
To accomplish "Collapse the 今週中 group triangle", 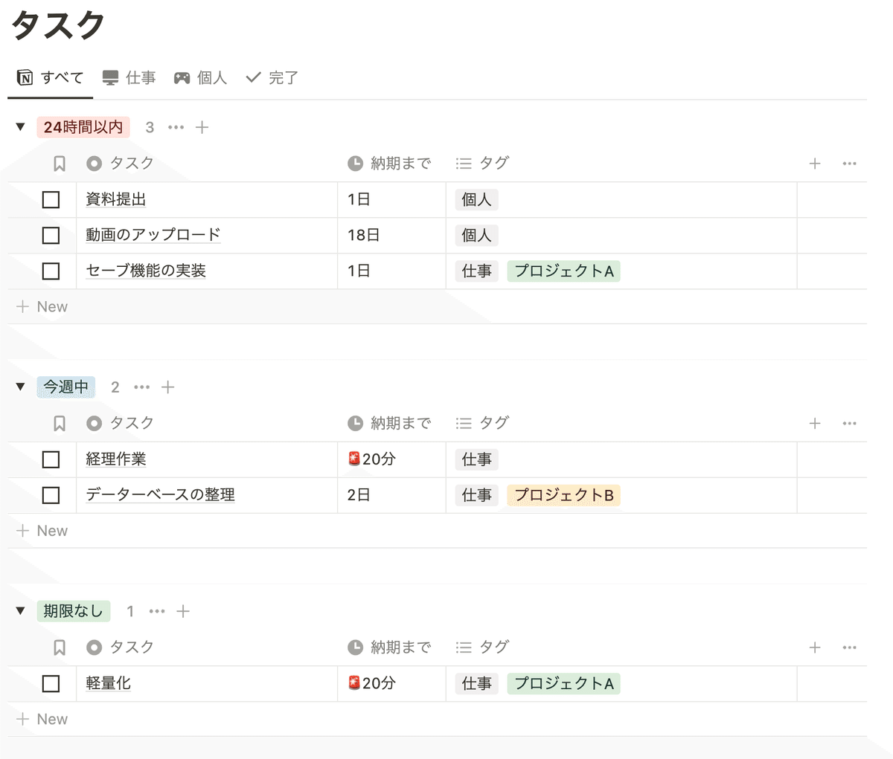I will pyautogui.click(x=20, y=387).
